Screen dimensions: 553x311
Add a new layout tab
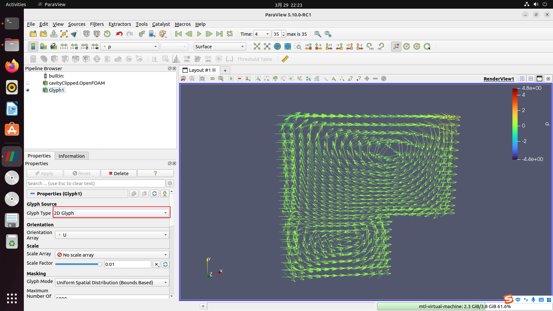click(x=225, y=70)
